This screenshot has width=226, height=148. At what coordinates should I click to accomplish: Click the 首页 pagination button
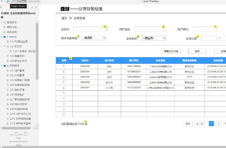188,124
